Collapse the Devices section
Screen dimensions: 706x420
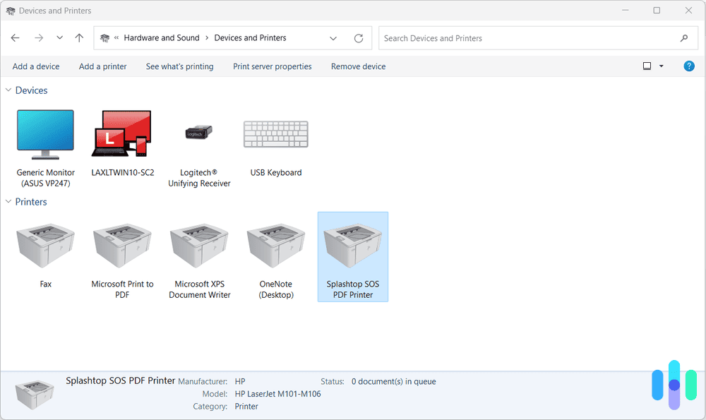coord(7,90)
